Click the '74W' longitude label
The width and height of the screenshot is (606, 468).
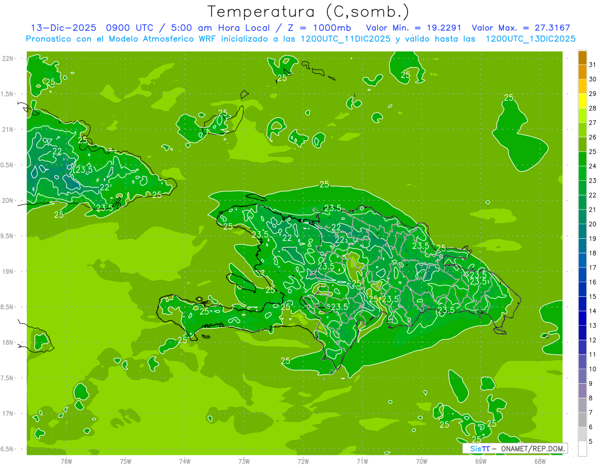click(x=185, y=461)
